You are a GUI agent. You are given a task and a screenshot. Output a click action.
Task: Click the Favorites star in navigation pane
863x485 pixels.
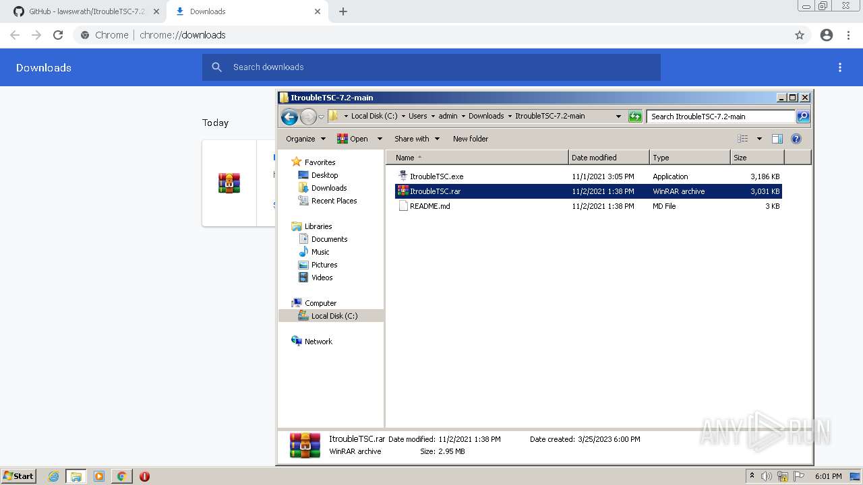pos(296,162)
